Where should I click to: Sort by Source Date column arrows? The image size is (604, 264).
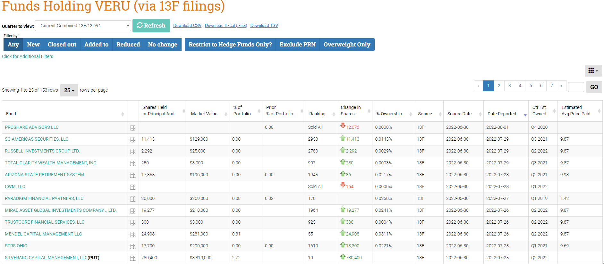point(480,114)
